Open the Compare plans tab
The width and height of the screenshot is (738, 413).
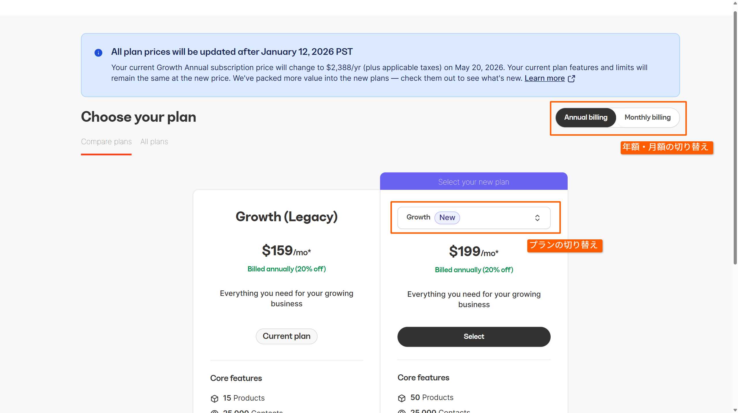click(106, 142)
